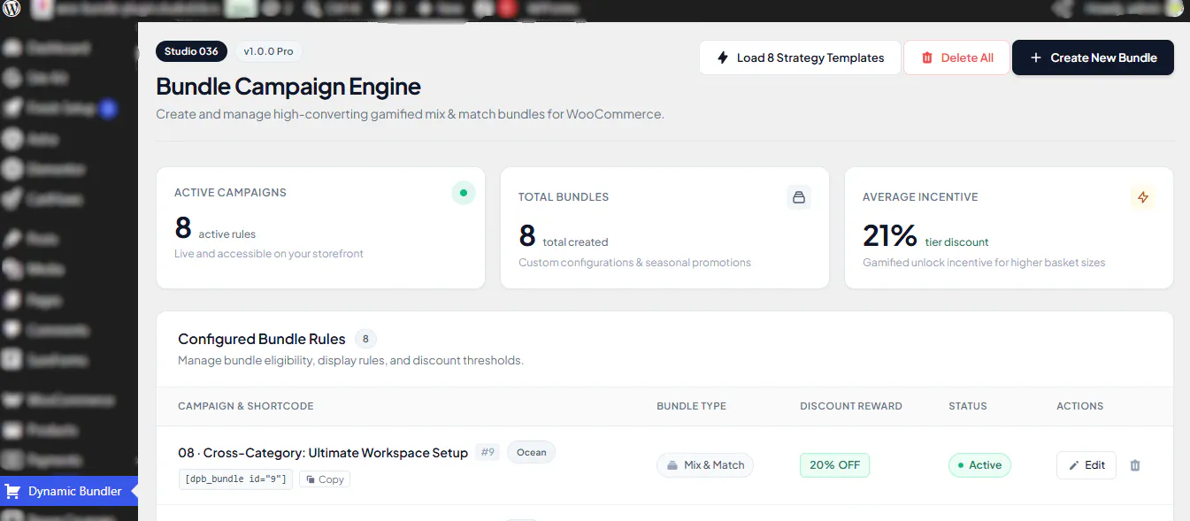Create New Bundle
Screen dimensions: 1190x521
(x=1093, y=57)
